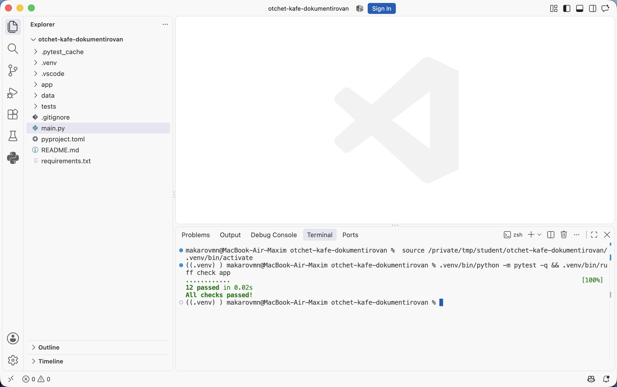The image size is (617, 387).
Task: Expand the .pytest_cache folder
Action: pyautogui.click(x=98, y=52)
